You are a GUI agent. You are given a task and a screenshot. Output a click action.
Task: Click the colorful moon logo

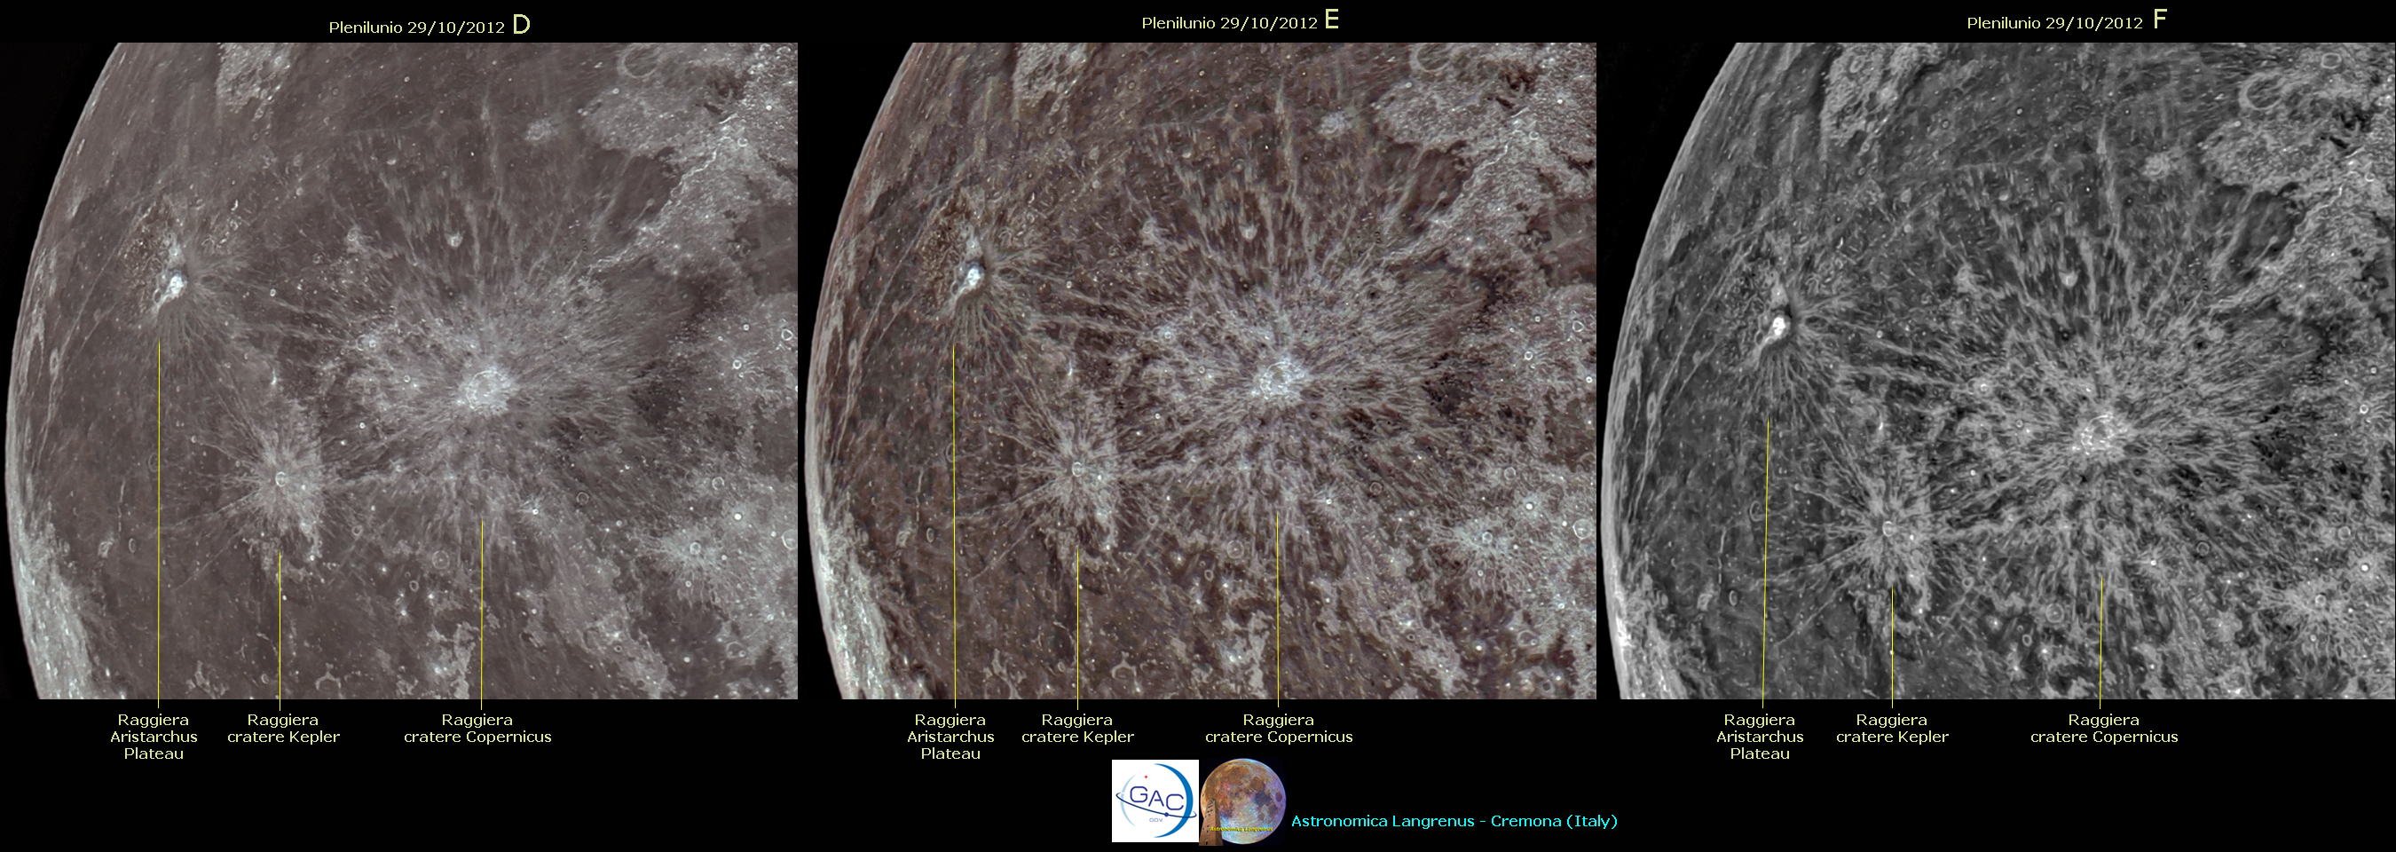(1242, 801)
